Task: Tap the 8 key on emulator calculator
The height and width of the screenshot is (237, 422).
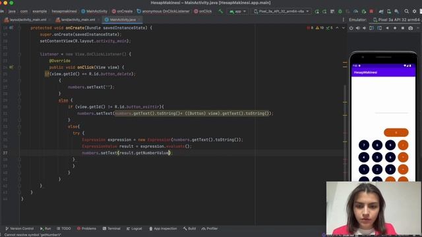Action: (377, 145)
